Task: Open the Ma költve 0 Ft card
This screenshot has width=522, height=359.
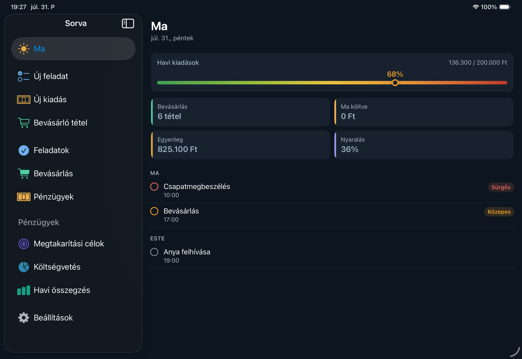Action: (424, 112)
